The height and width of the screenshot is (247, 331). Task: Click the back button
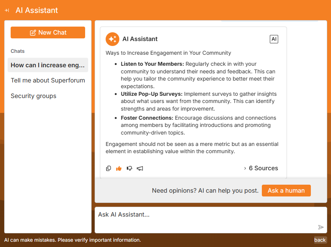pyautogui.click(x=320, y=240)
